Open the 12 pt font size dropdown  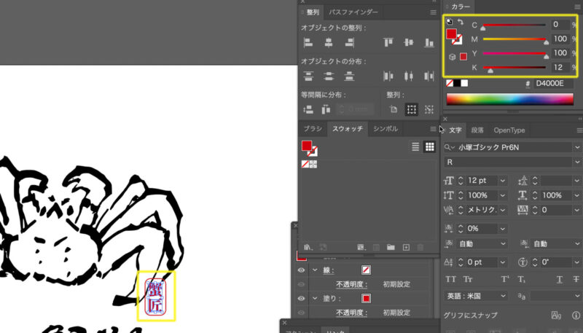503,181
